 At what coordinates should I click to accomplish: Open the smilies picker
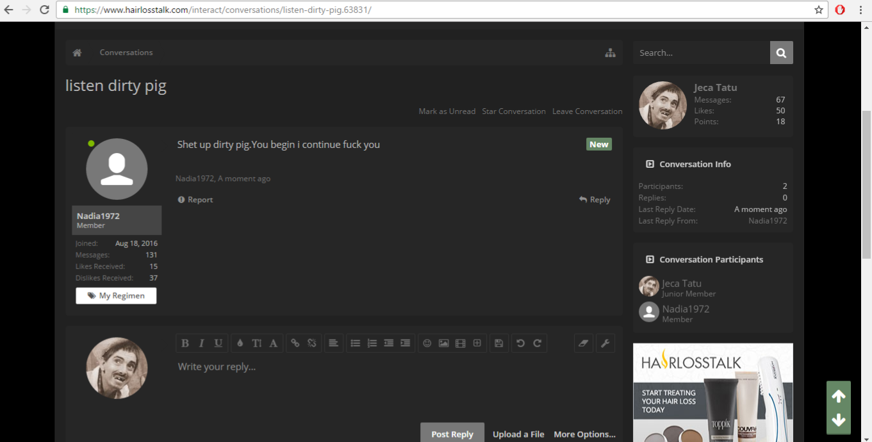coord(427,343)
